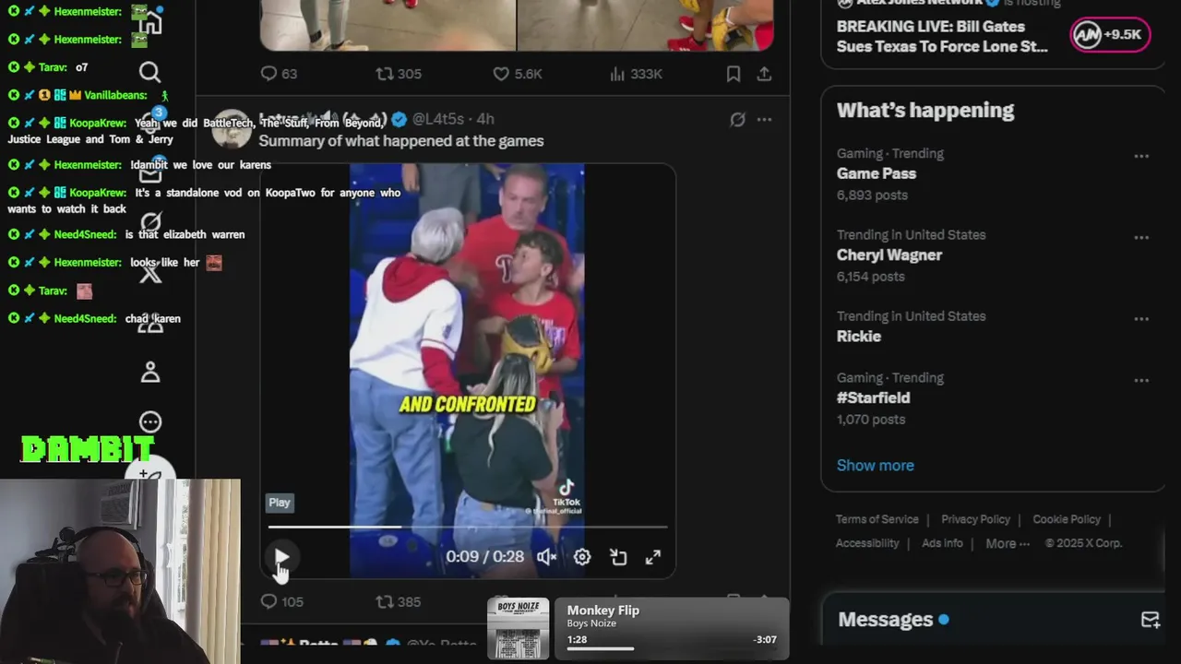Play the paused tweet video

(x=281, y=557)
